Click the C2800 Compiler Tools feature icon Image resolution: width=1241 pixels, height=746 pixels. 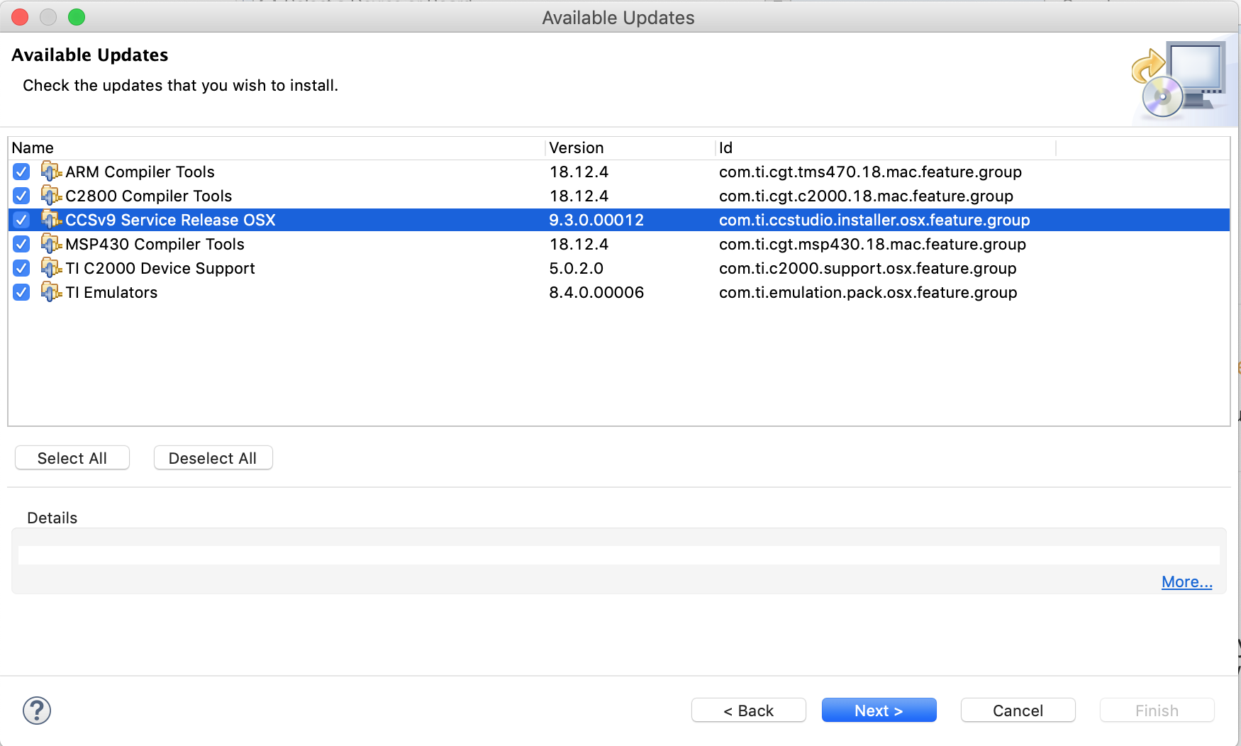pos(51,196)
